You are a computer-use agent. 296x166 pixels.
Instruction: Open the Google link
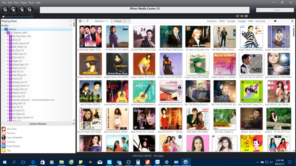[231, 21]
